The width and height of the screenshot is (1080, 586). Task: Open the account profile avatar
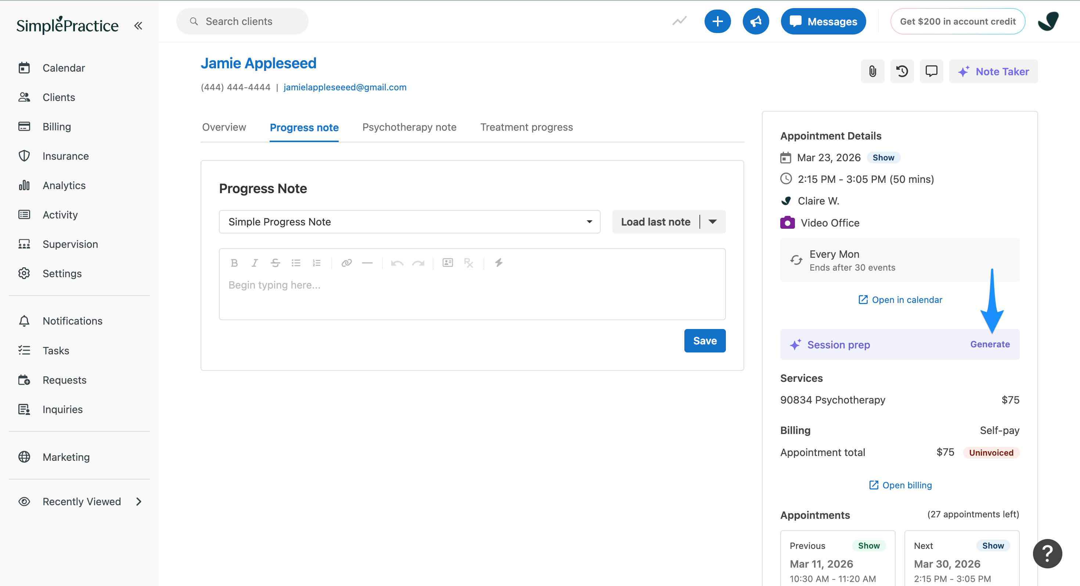[x=1048, y=21]
